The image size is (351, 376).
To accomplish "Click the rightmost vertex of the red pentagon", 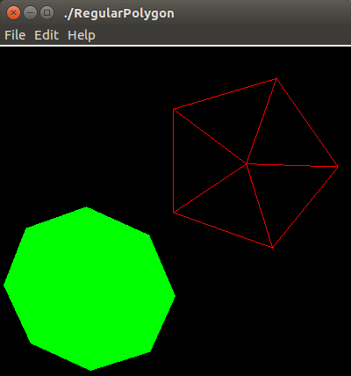I will [x=338, y=167].
